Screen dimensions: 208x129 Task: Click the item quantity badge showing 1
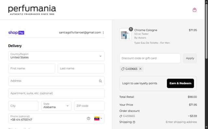point(131,29)
